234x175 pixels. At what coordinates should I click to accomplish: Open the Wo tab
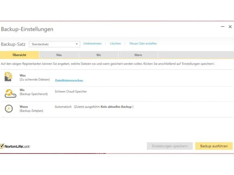[98, 55]
